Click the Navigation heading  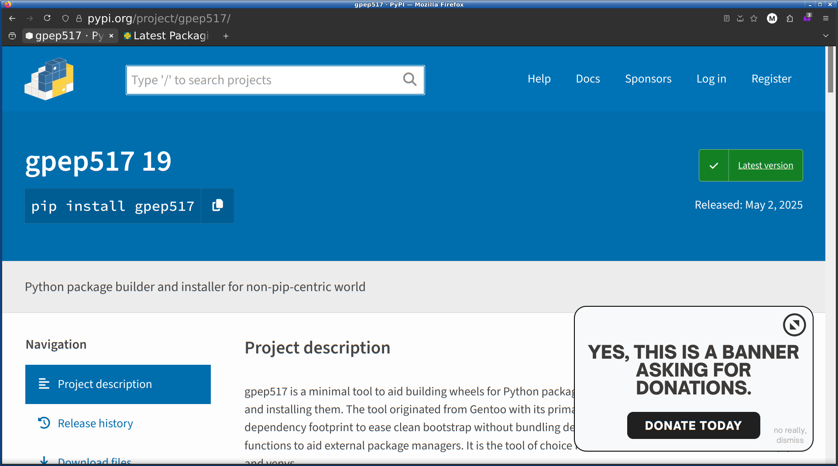point(56,344)
